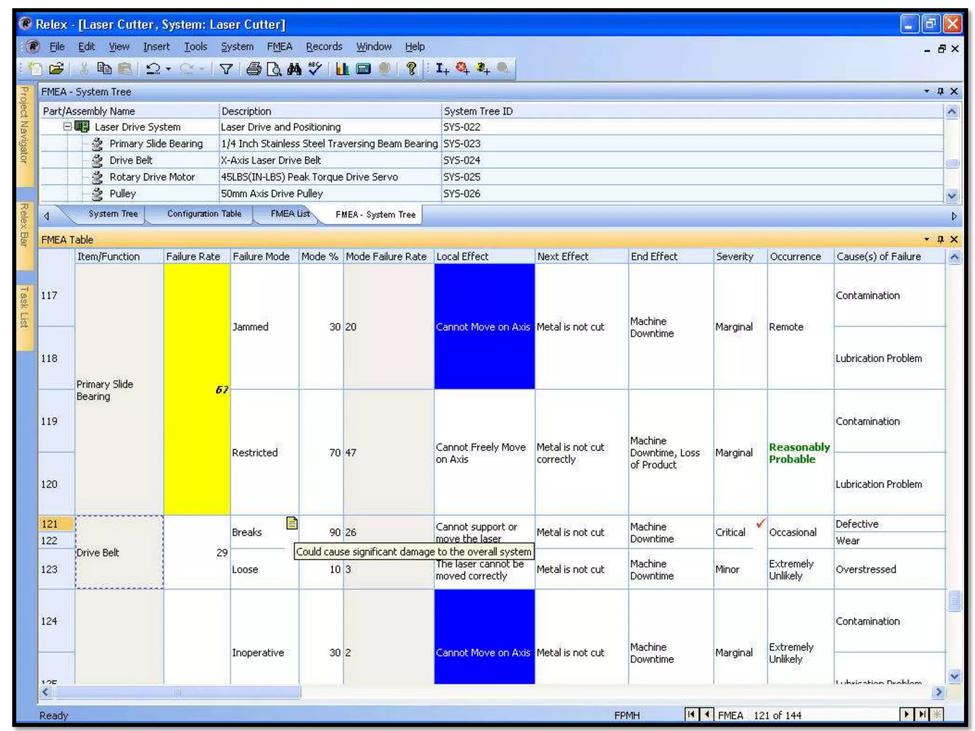Toggle the pin on FMEA Table pane
This screenshot has width=975, height=731.
tap(940, 239)
